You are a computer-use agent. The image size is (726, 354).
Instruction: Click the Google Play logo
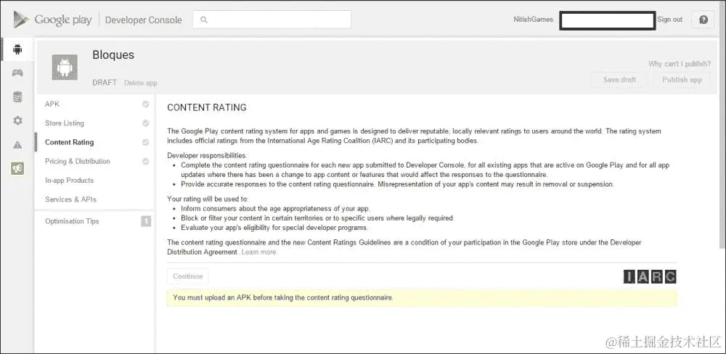pyautogui.click(x=52, y=20)
